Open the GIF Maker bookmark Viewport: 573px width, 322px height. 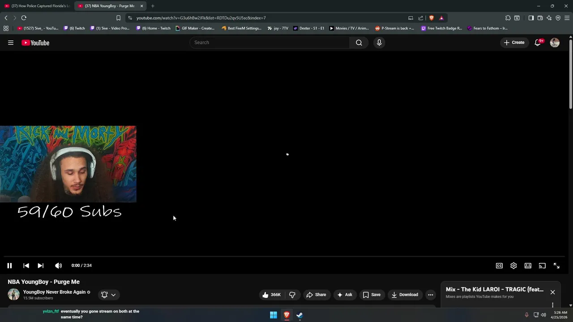[x=195, y=28]
